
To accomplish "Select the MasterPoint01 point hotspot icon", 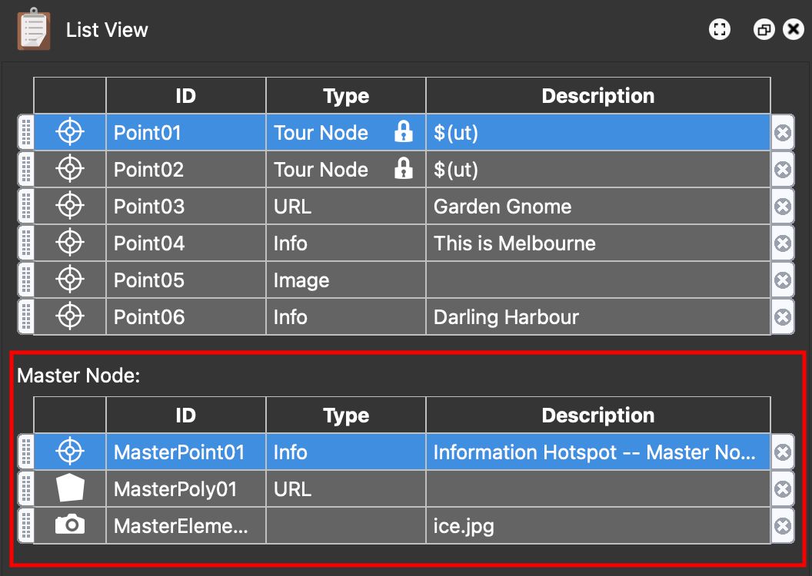I will point(68,452).
